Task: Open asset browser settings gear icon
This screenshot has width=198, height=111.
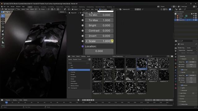Action: (x=172, y=56)
